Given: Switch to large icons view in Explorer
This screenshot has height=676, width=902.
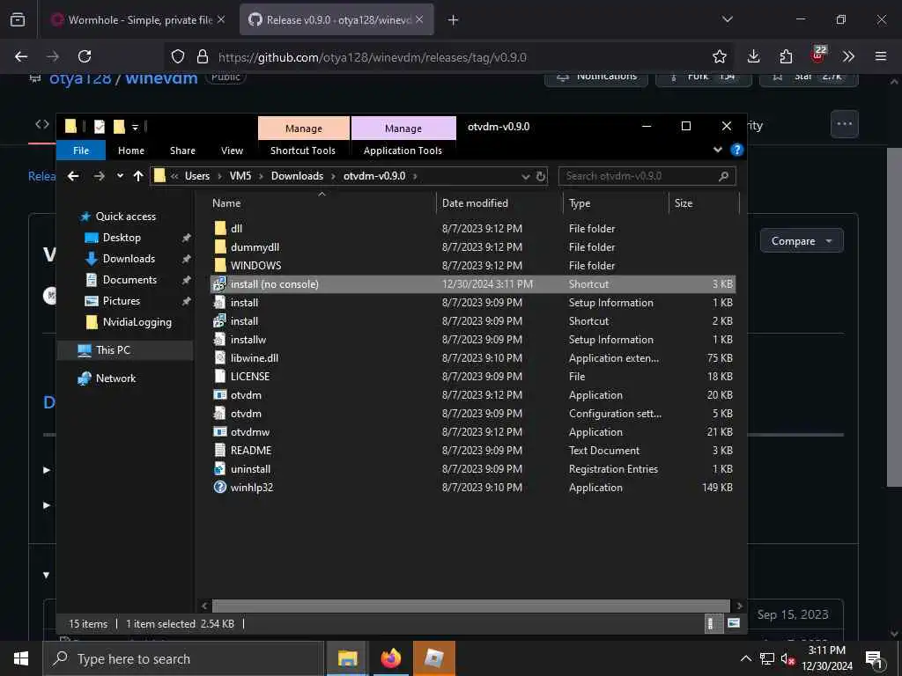Looking at the screenshot, I should pyautogui.click(x=734, y=623).
